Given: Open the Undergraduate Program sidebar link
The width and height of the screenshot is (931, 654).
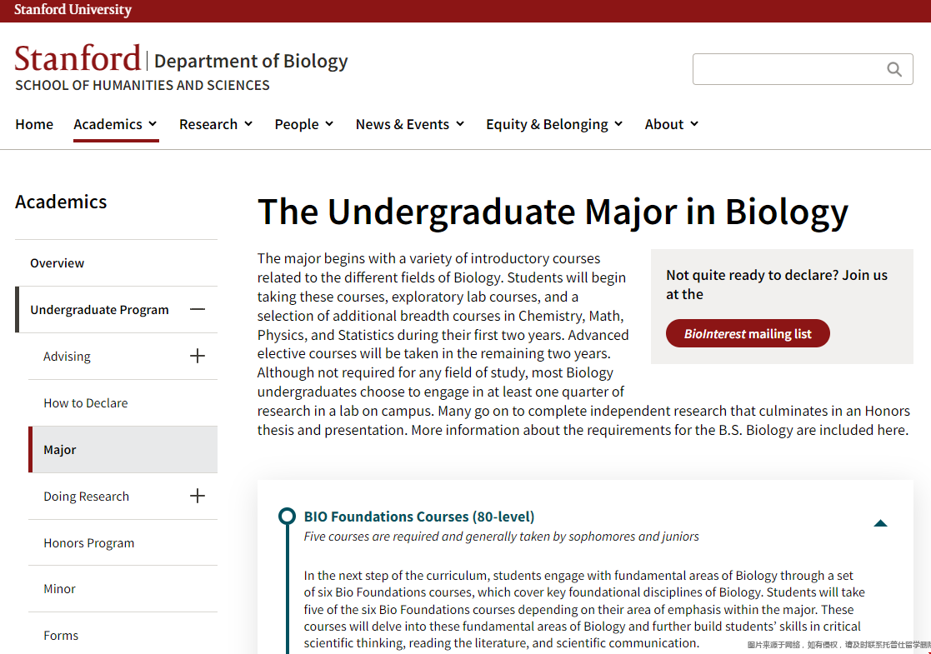Looking at the screenshot, I should point(100,310).
